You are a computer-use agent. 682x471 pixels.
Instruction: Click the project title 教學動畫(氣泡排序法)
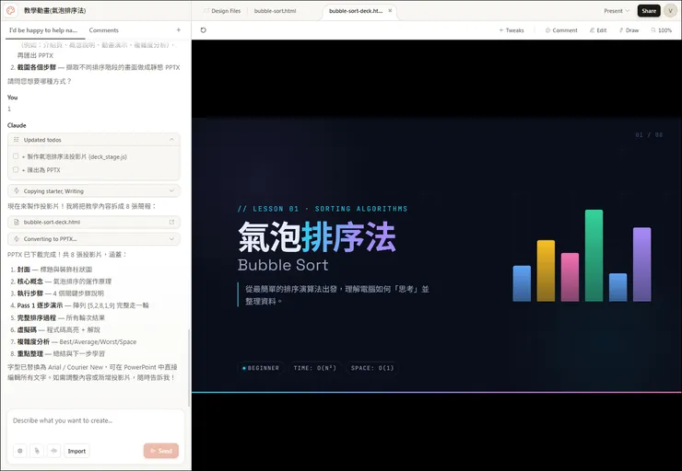click(x=54, y=10)
